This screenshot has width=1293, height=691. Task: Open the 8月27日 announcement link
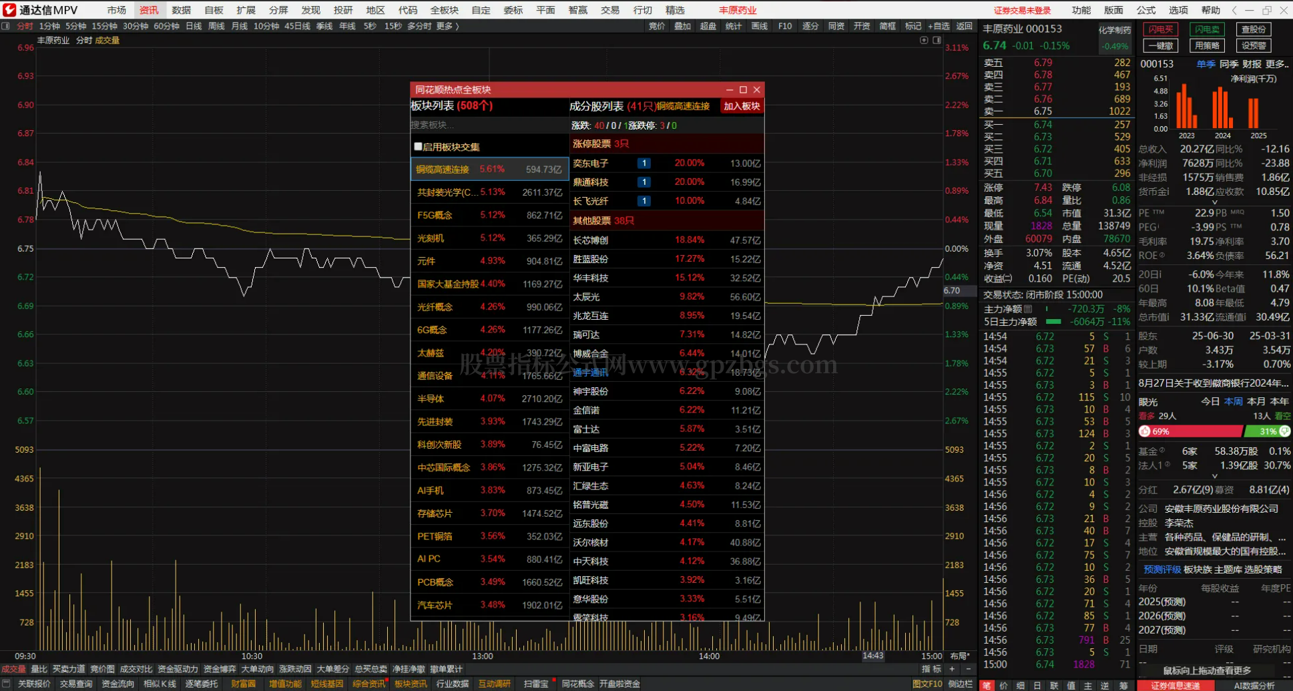[x=1213, y=383]
